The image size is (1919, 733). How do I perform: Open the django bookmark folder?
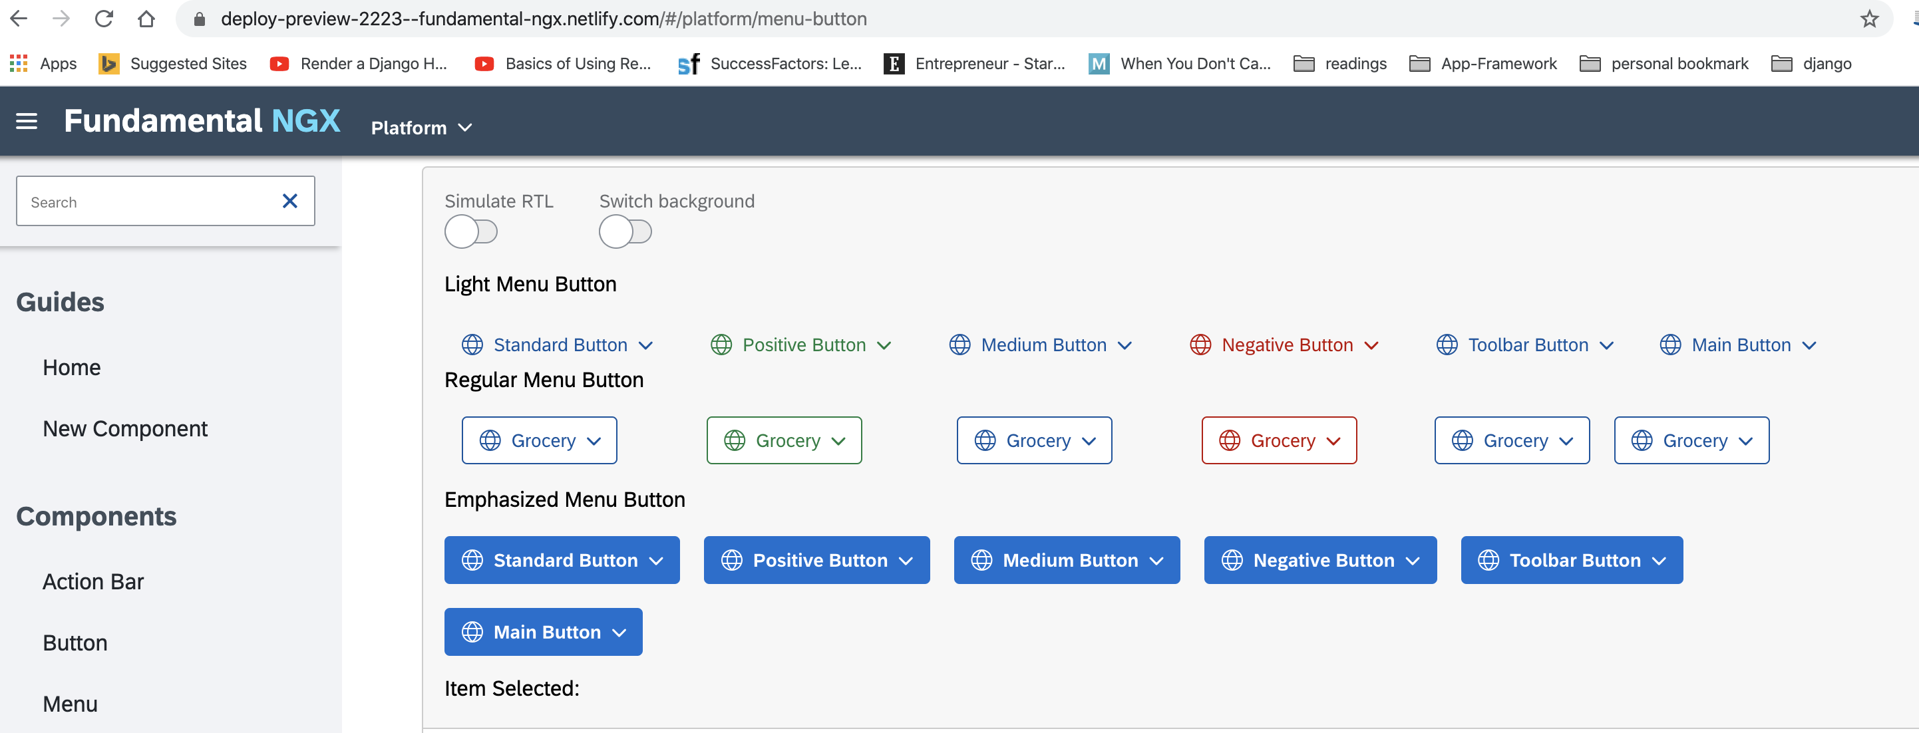(x=1811, y=63)
